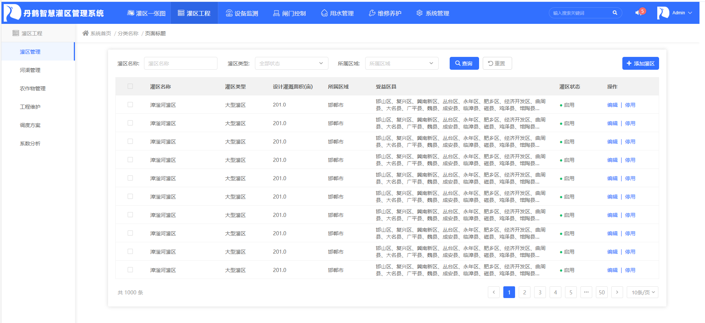Check the seventh row's checkbox
This screenshot has height=323, width=705.
point(130,215)
